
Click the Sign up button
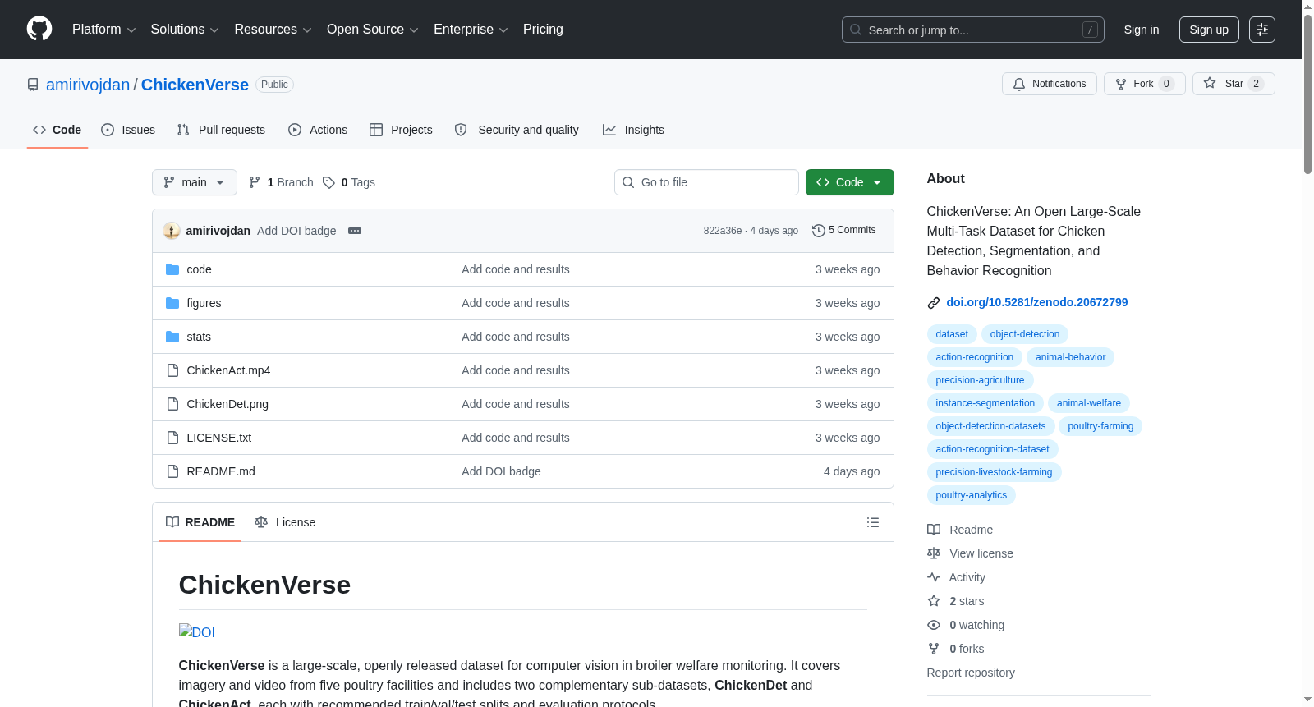click(1209, 30)
